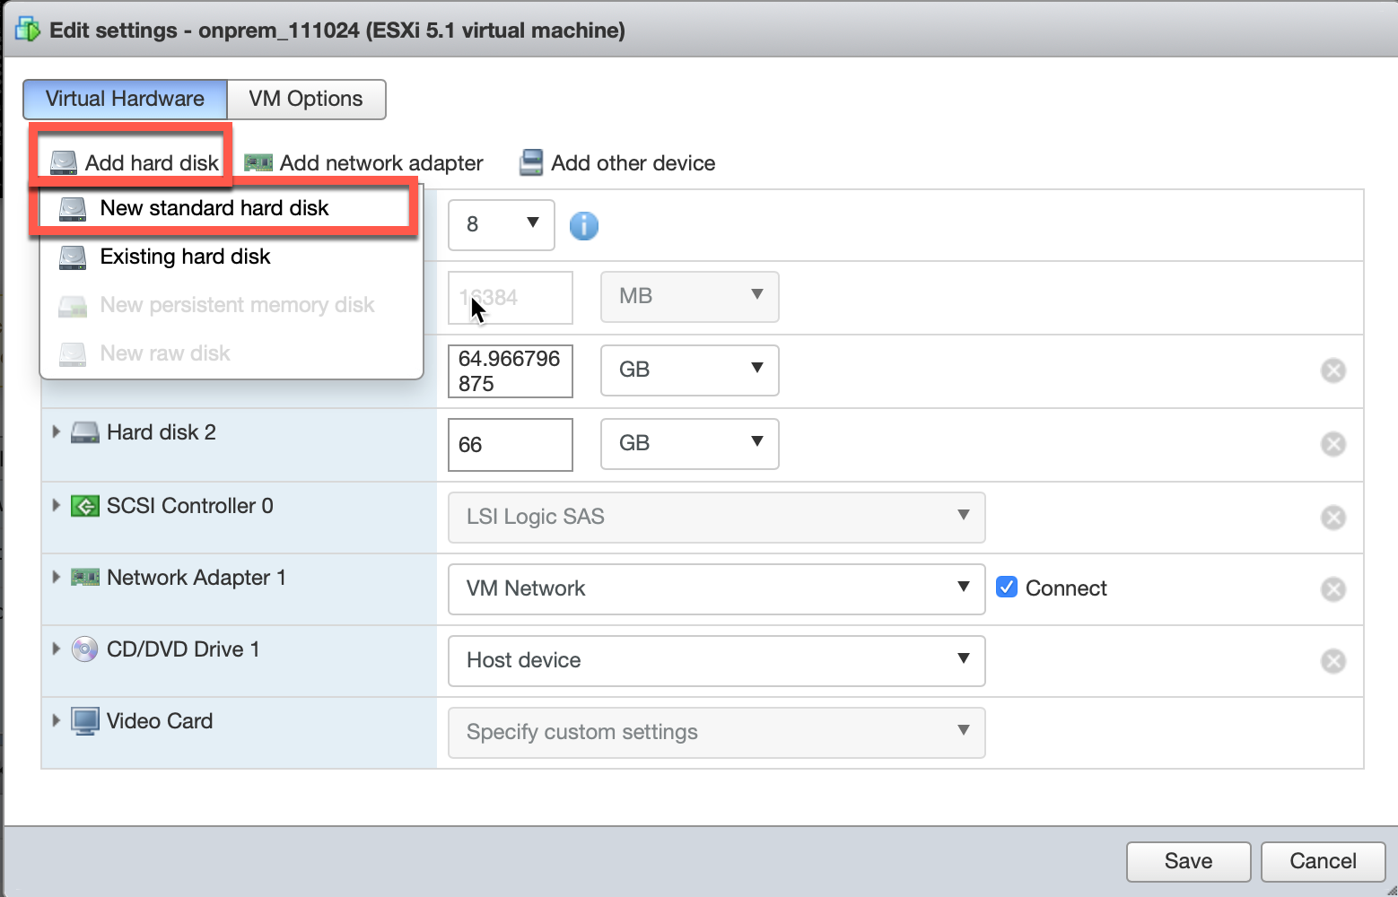Click the Video Card monitor icon
The width and height of the screenshot is (1398, 897).
pos(85,721)
